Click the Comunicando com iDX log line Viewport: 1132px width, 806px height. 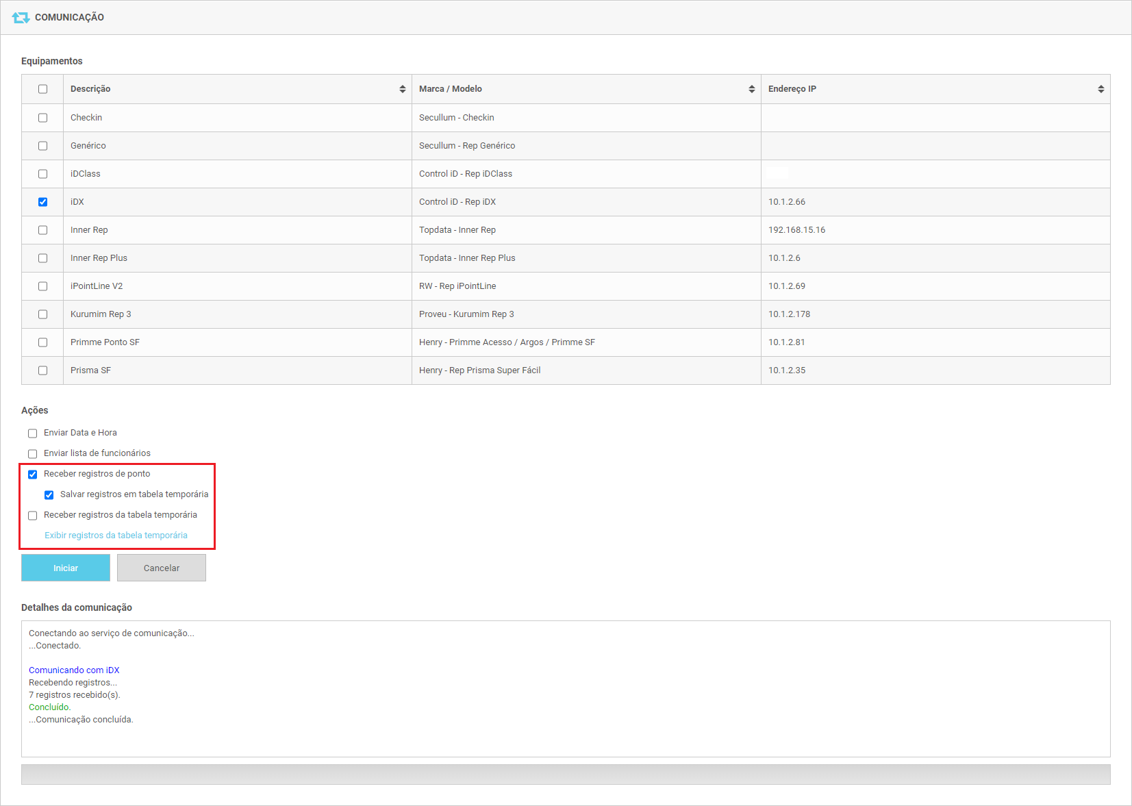click(74, 670)
